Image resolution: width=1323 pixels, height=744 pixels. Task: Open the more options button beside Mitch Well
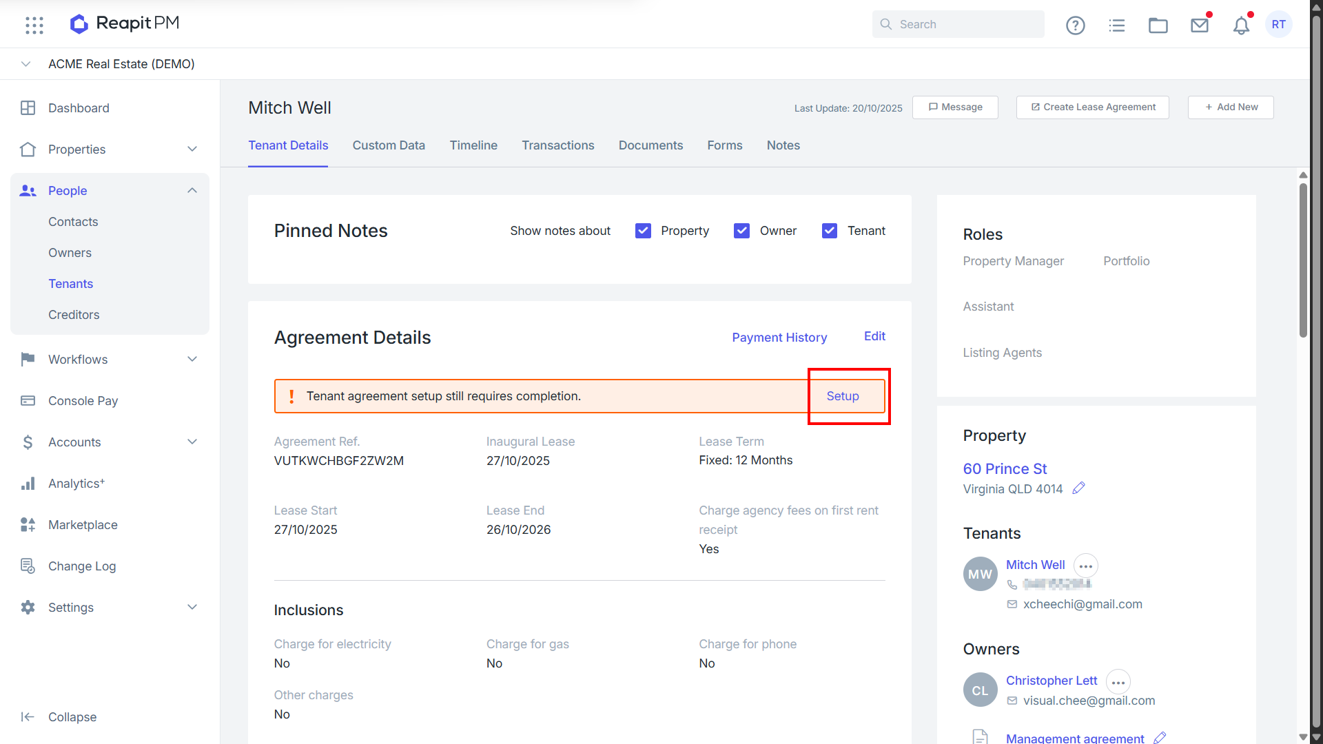[1086, 566]
